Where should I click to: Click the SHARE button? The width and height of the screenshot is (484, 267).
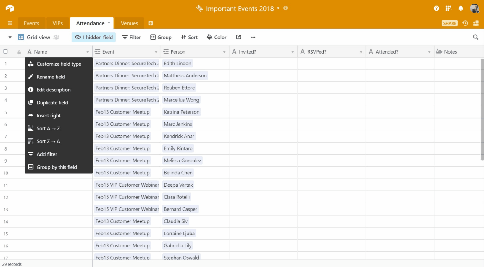point(450,23)
